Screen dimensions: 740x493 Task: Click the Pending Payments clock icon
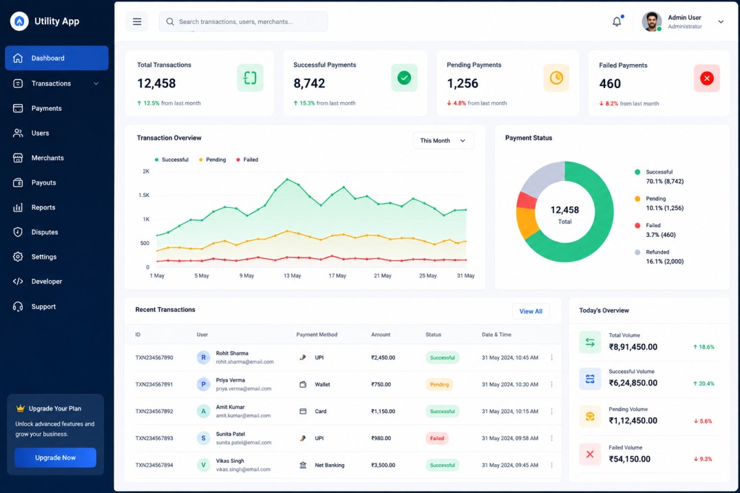pos(556,78)
